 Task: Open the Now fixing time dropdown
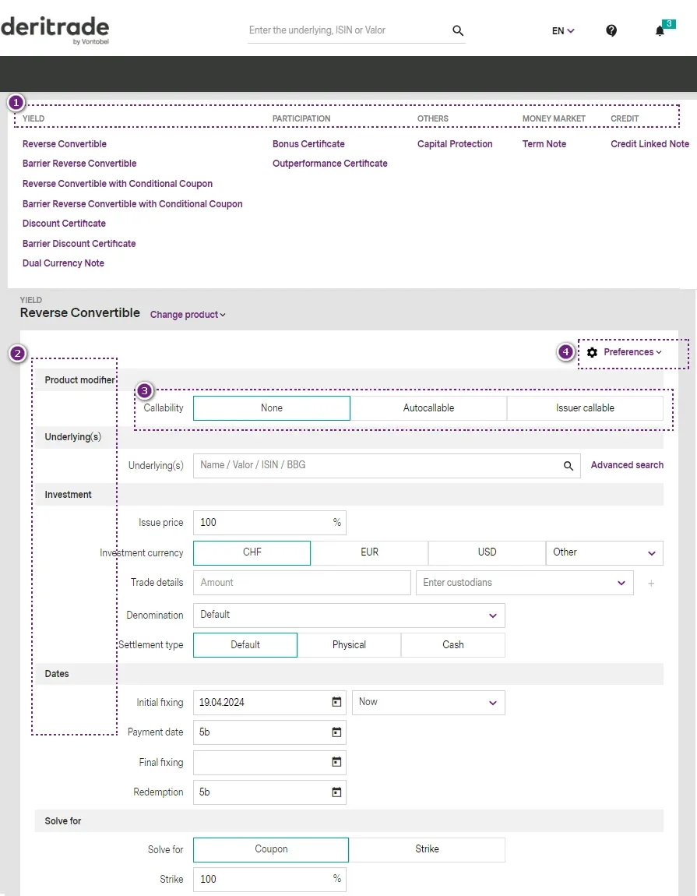click(x=428, y=702)
